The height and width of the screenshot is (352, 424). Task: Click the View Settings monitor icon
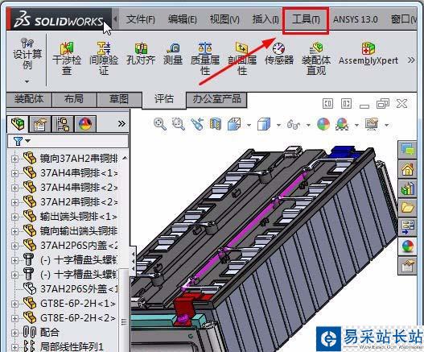[372, 124]
